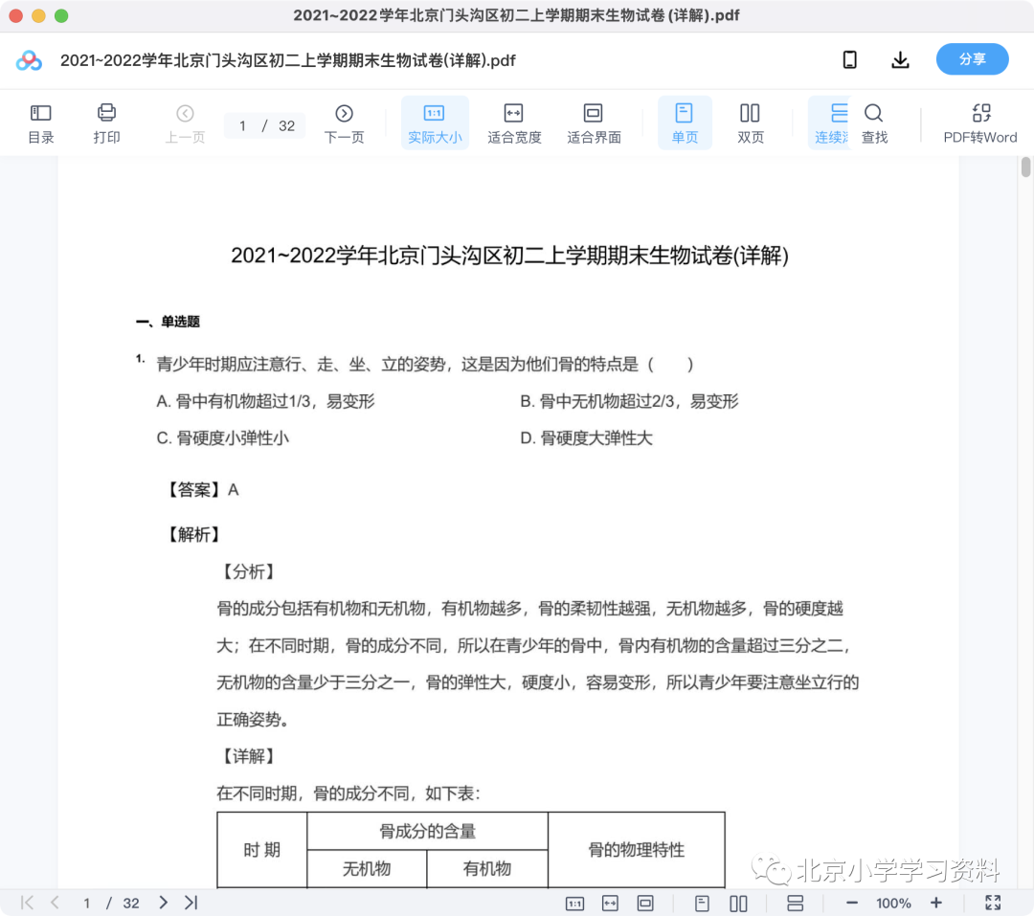Click fit page icon in bottom bar
The image size is (1034, 916).
click(x=645, y=904)
